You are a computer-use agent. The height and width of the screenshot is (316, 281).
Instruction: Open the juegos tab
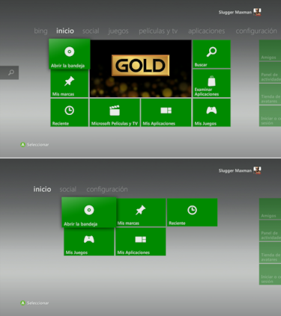[x=118, y=31]
